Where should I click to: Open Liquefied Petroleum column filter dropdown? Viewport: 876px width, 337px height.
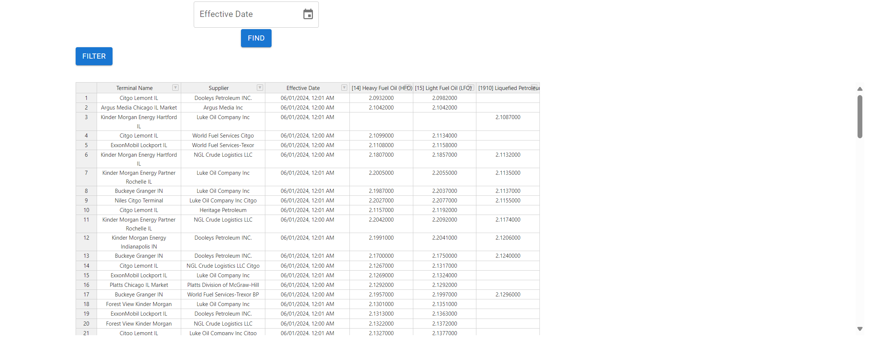534,87
